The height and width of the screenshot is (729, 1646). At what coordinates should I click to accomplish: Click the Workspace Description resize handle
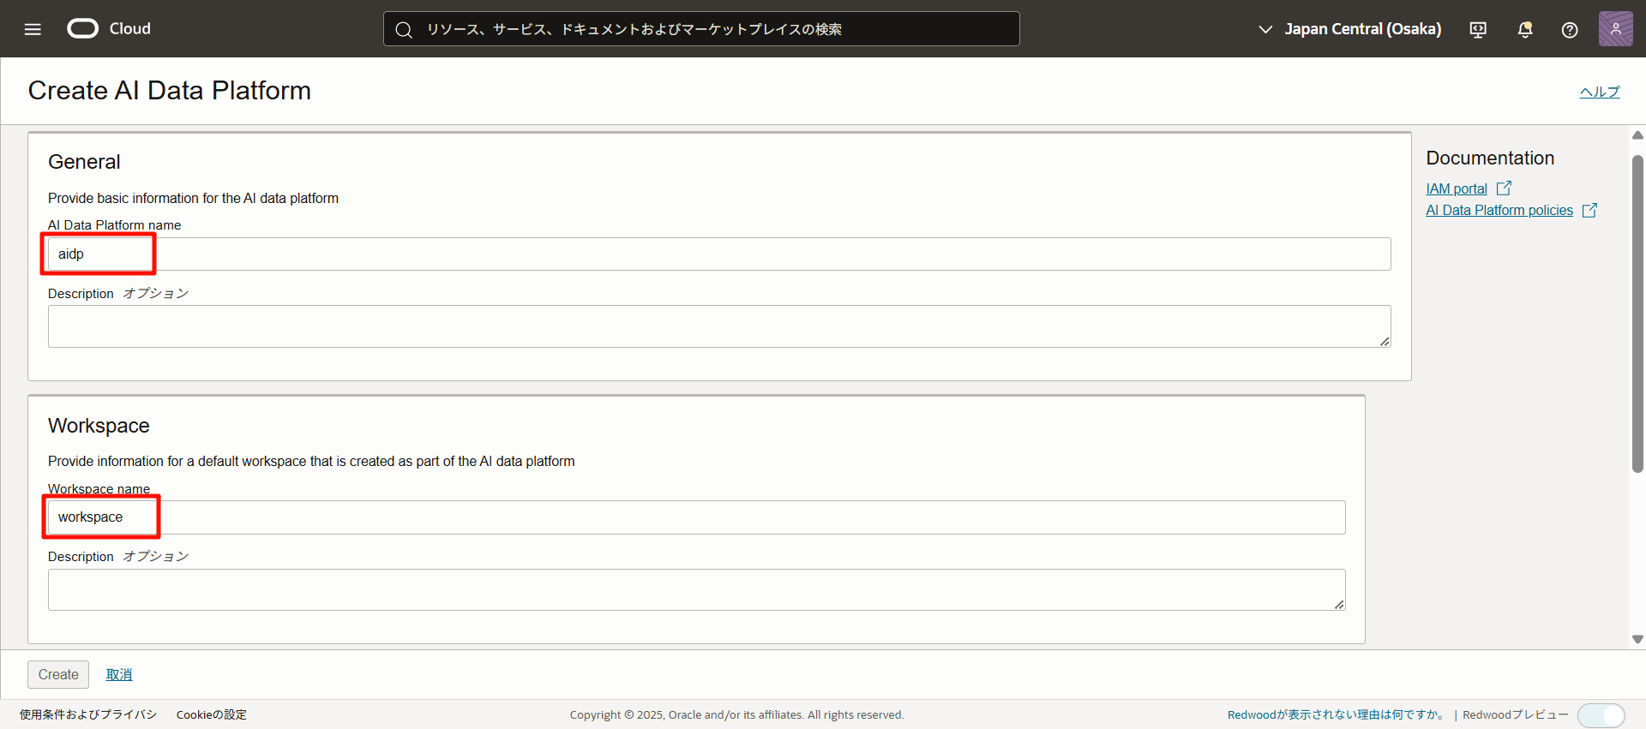tap(1339, 604)
